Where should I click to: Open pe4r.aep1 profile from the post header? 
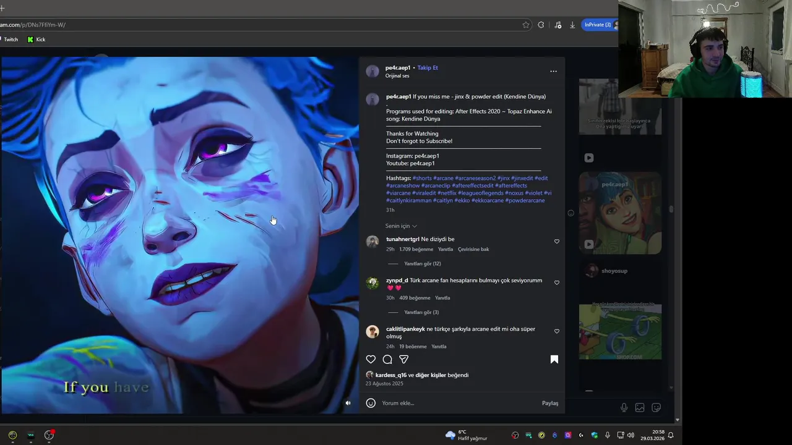(x=398, y=67)
